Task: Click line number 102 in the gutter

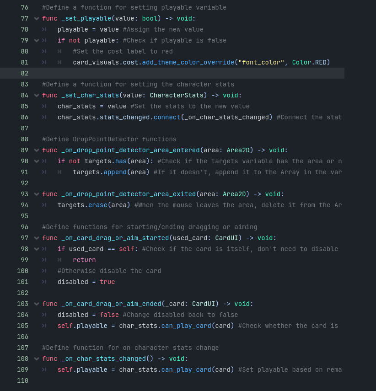Action: tap(22, 293)
